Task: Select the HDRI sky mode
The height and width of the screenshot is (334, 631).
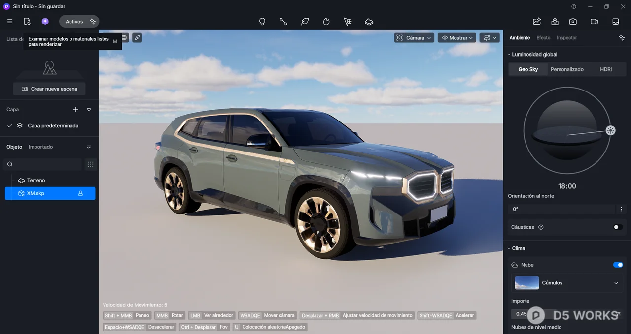Action: (x=606, y=69)
